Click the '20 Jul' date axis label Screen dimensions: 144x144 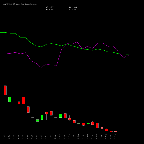9,137
